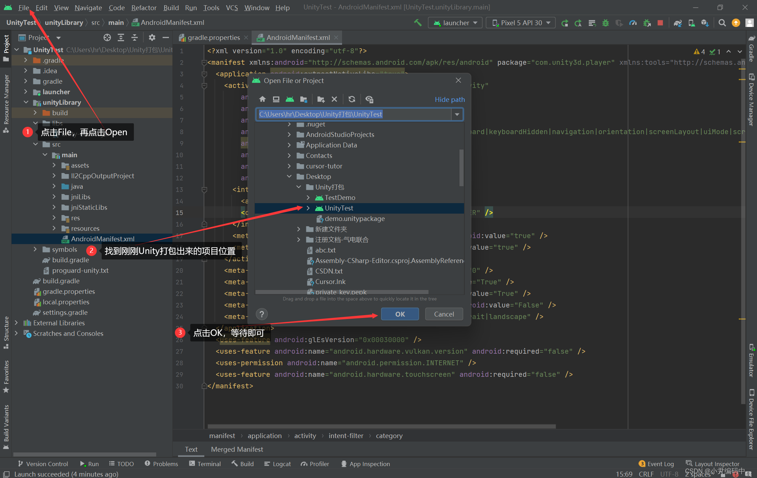Open the VCS menu
The width and height of the screenshot is (757, 478).
click(x=232, y=8)
